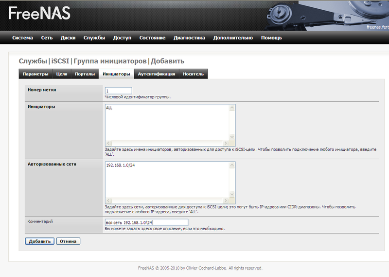Click the hostname text 'freenas.fert'
The height and width of the screenshot is (277, 389).
pos(378,27)
